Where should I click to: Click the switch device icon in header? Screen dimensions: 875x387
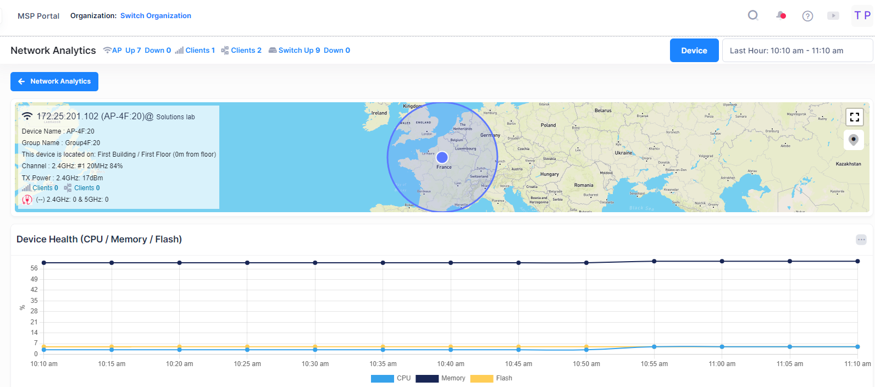pos(273,50)
